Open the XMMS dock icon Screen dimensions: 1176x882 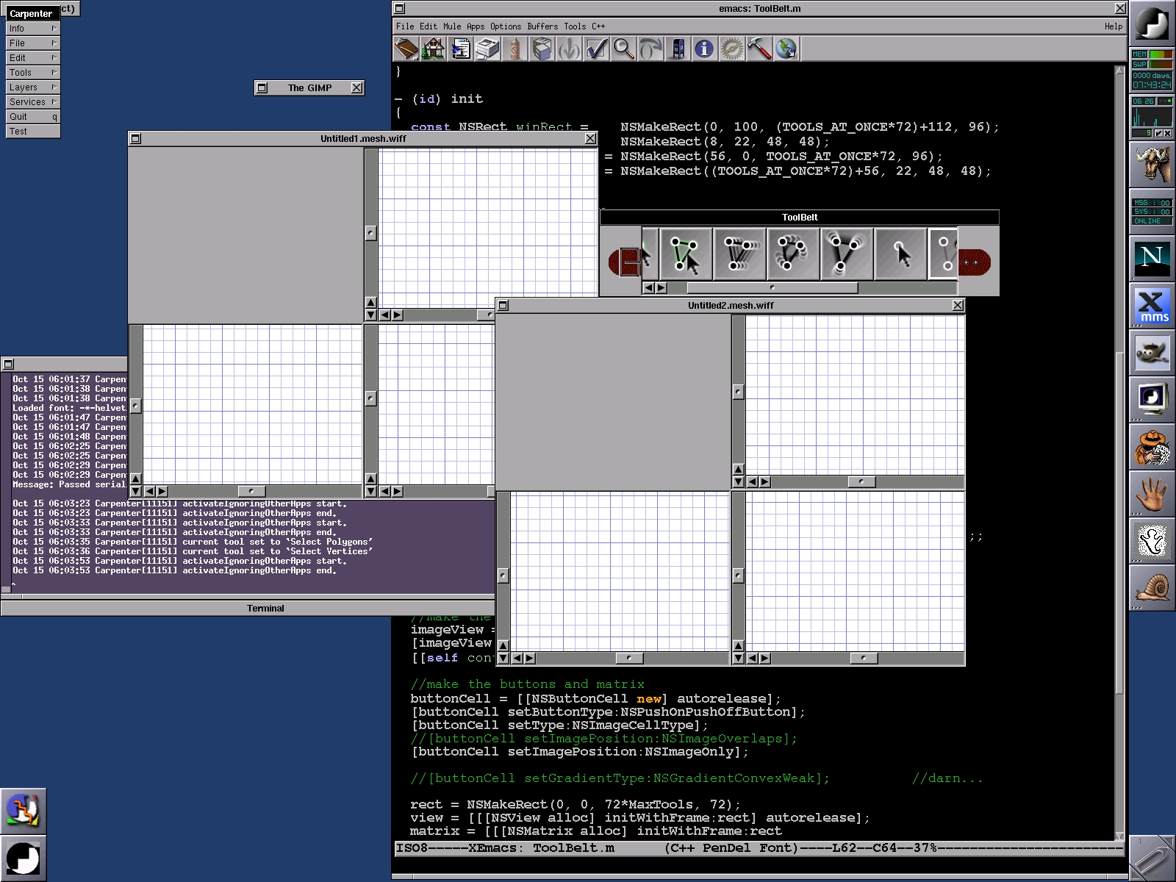click(x=1152, y=306)
